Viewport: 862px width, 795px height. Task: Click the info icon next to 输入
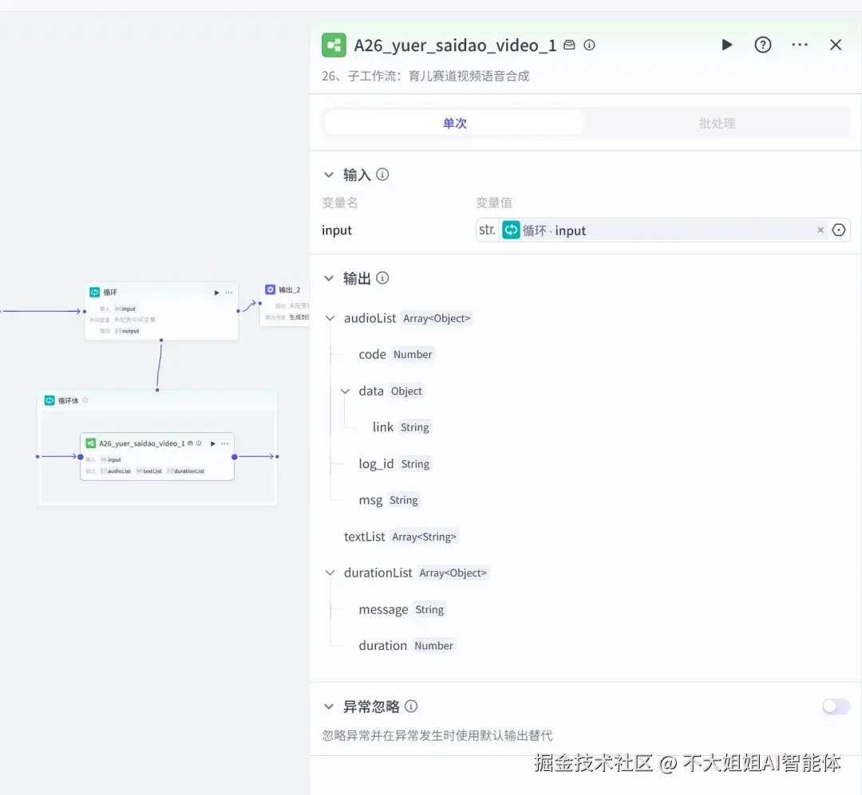382,174
